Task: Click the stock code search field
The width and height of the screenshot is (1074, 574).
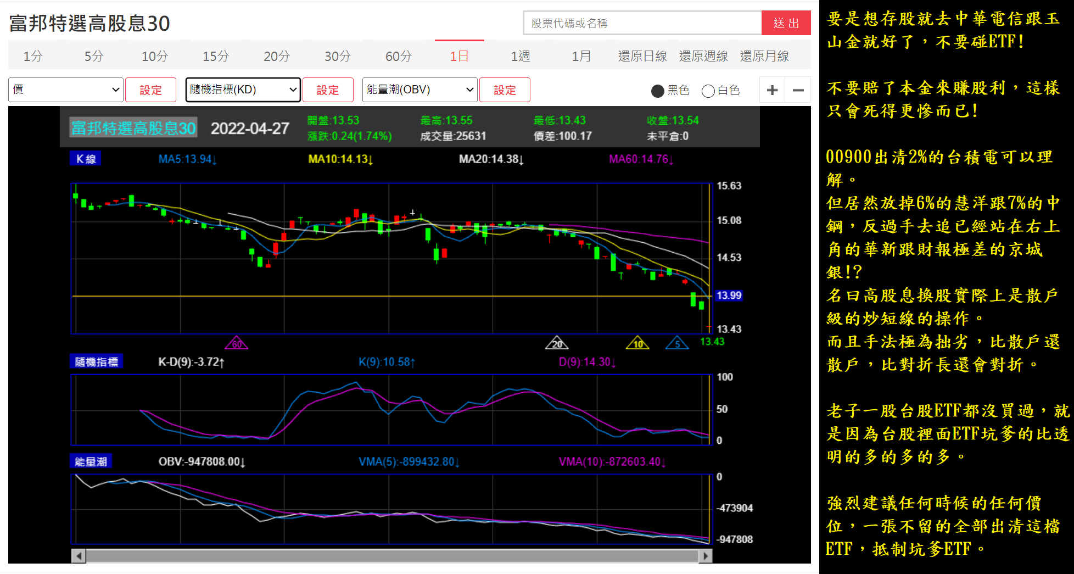Action: pyautogui.click(x=642, y=23)
